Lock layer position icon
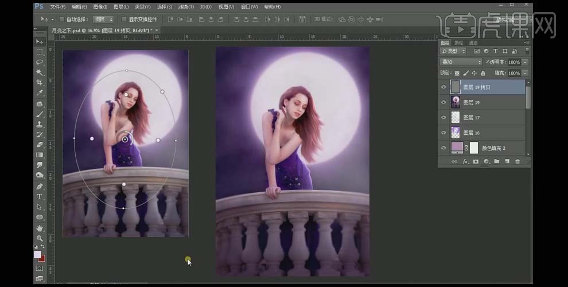The width and height of the screenshot is (568, 287). pyautogui.click(x=474, y=73)
